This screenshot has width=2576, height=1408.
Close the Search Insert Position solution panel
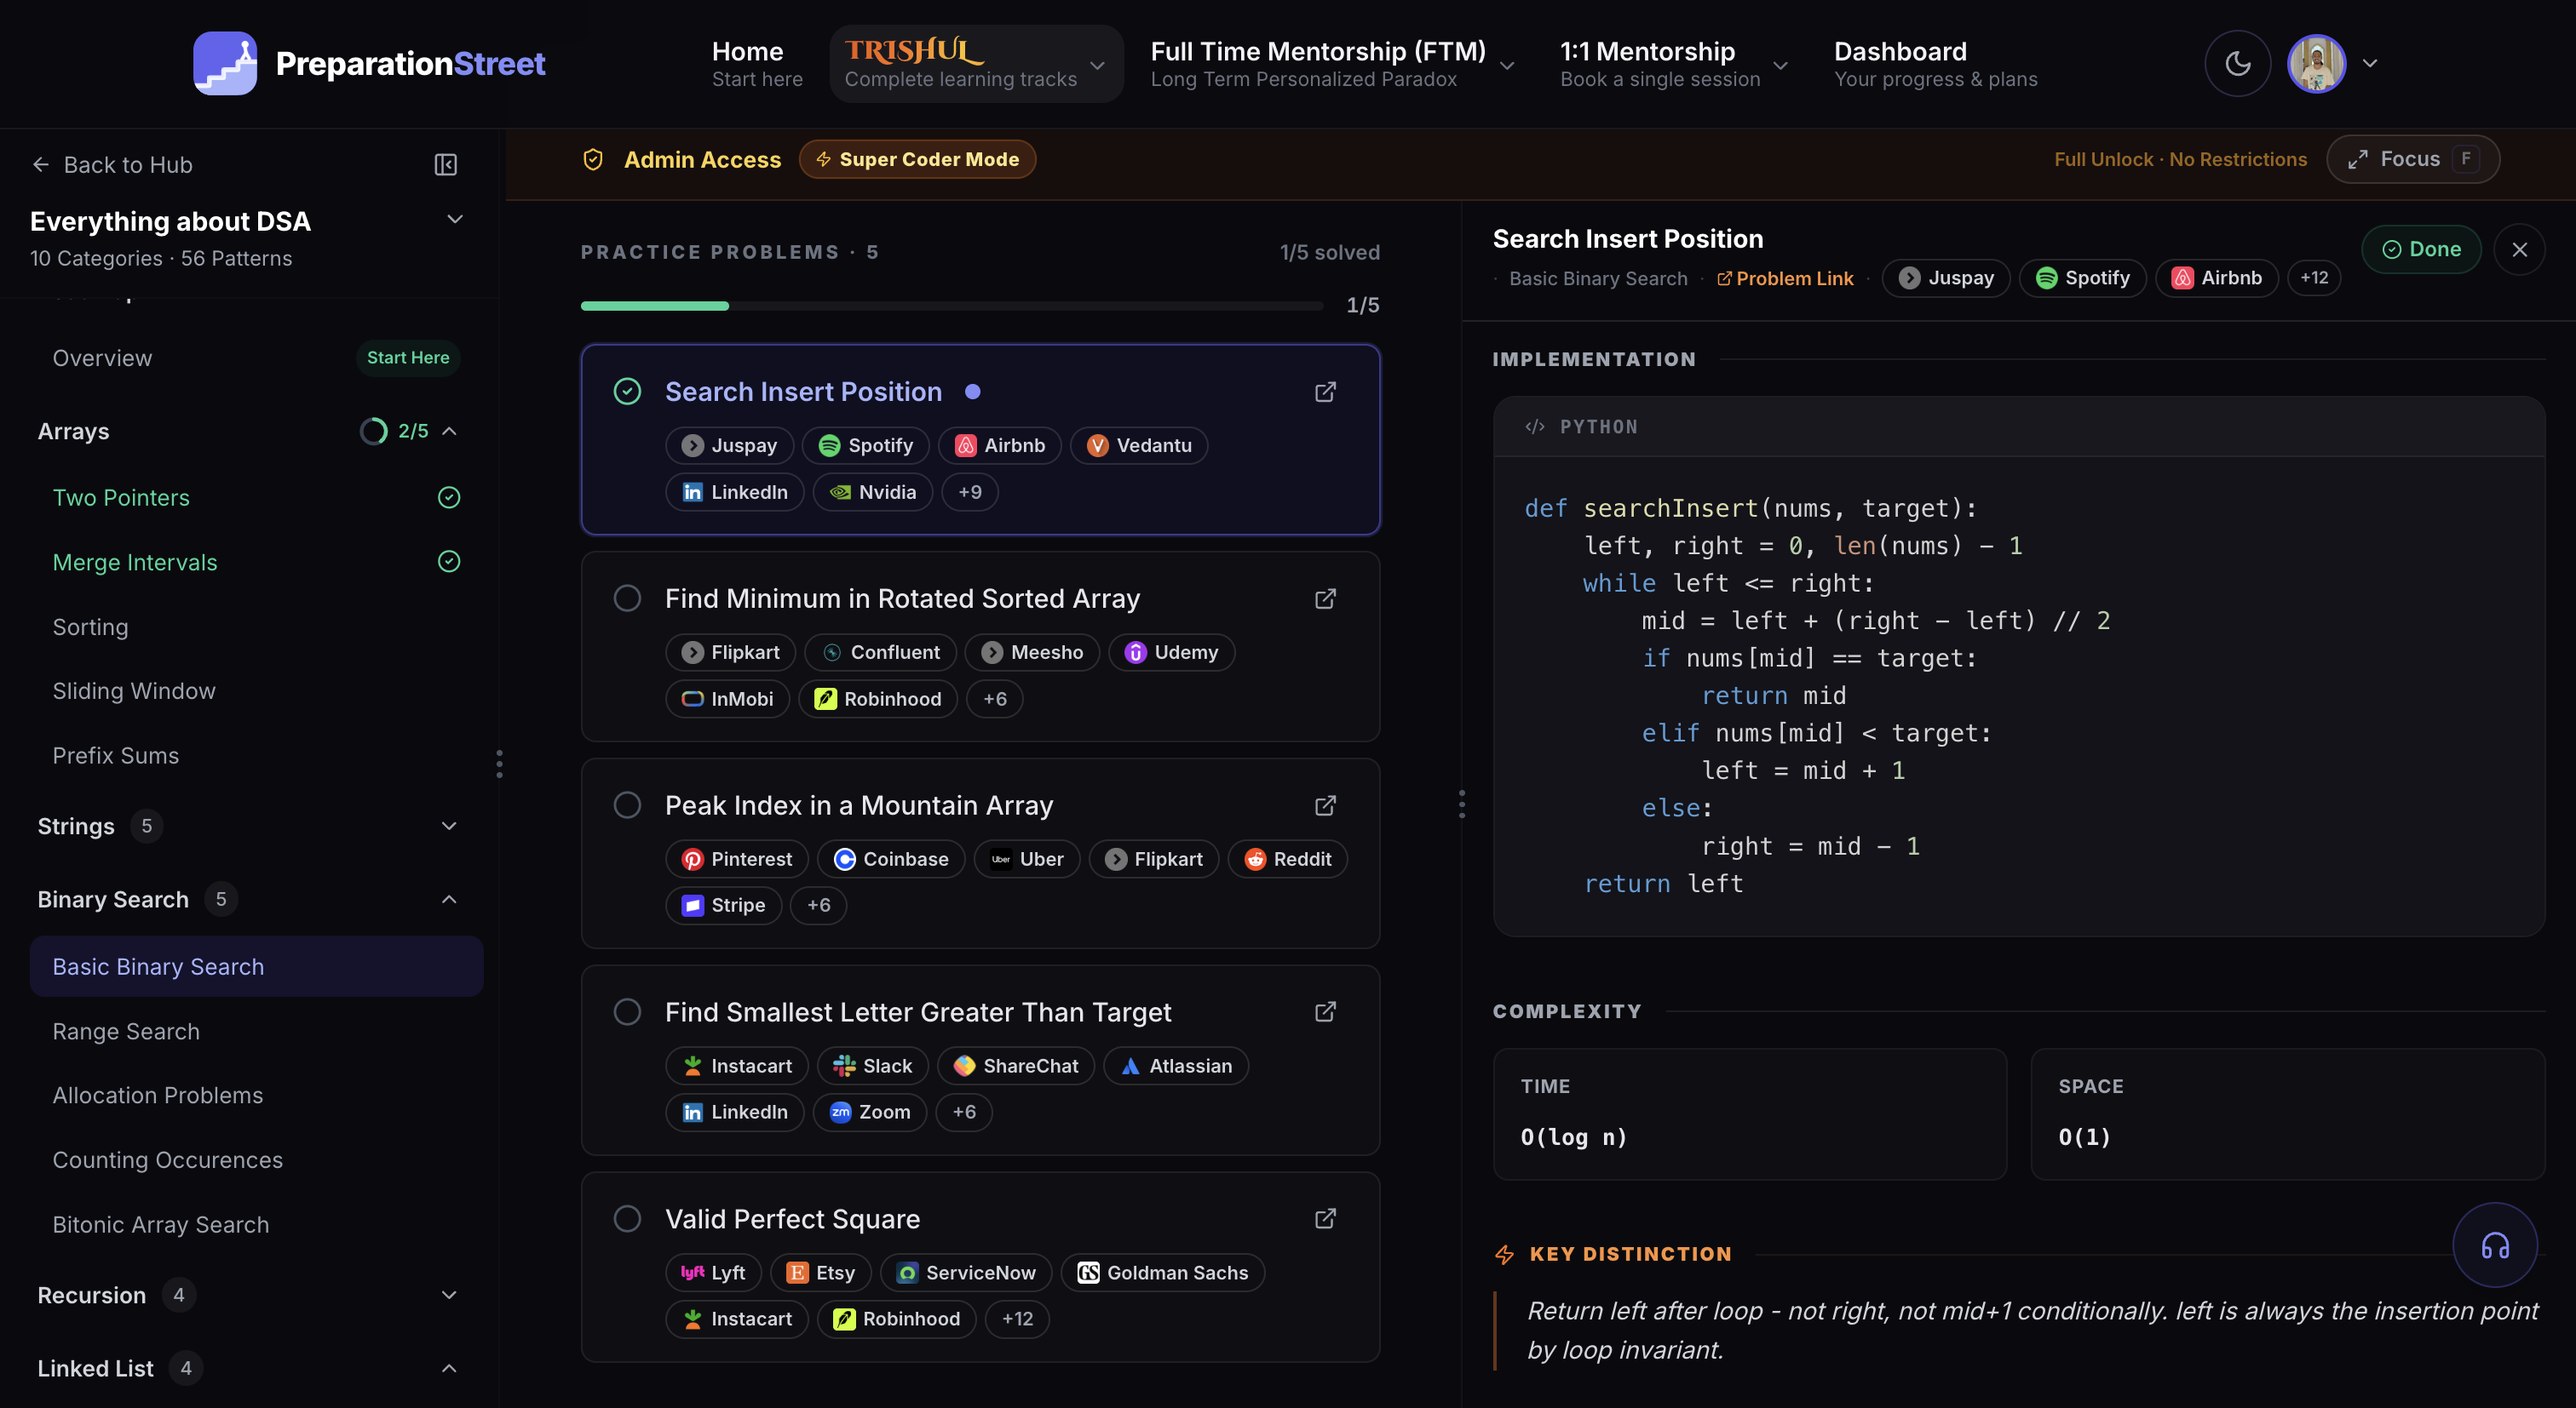[x=2519, y=249]
